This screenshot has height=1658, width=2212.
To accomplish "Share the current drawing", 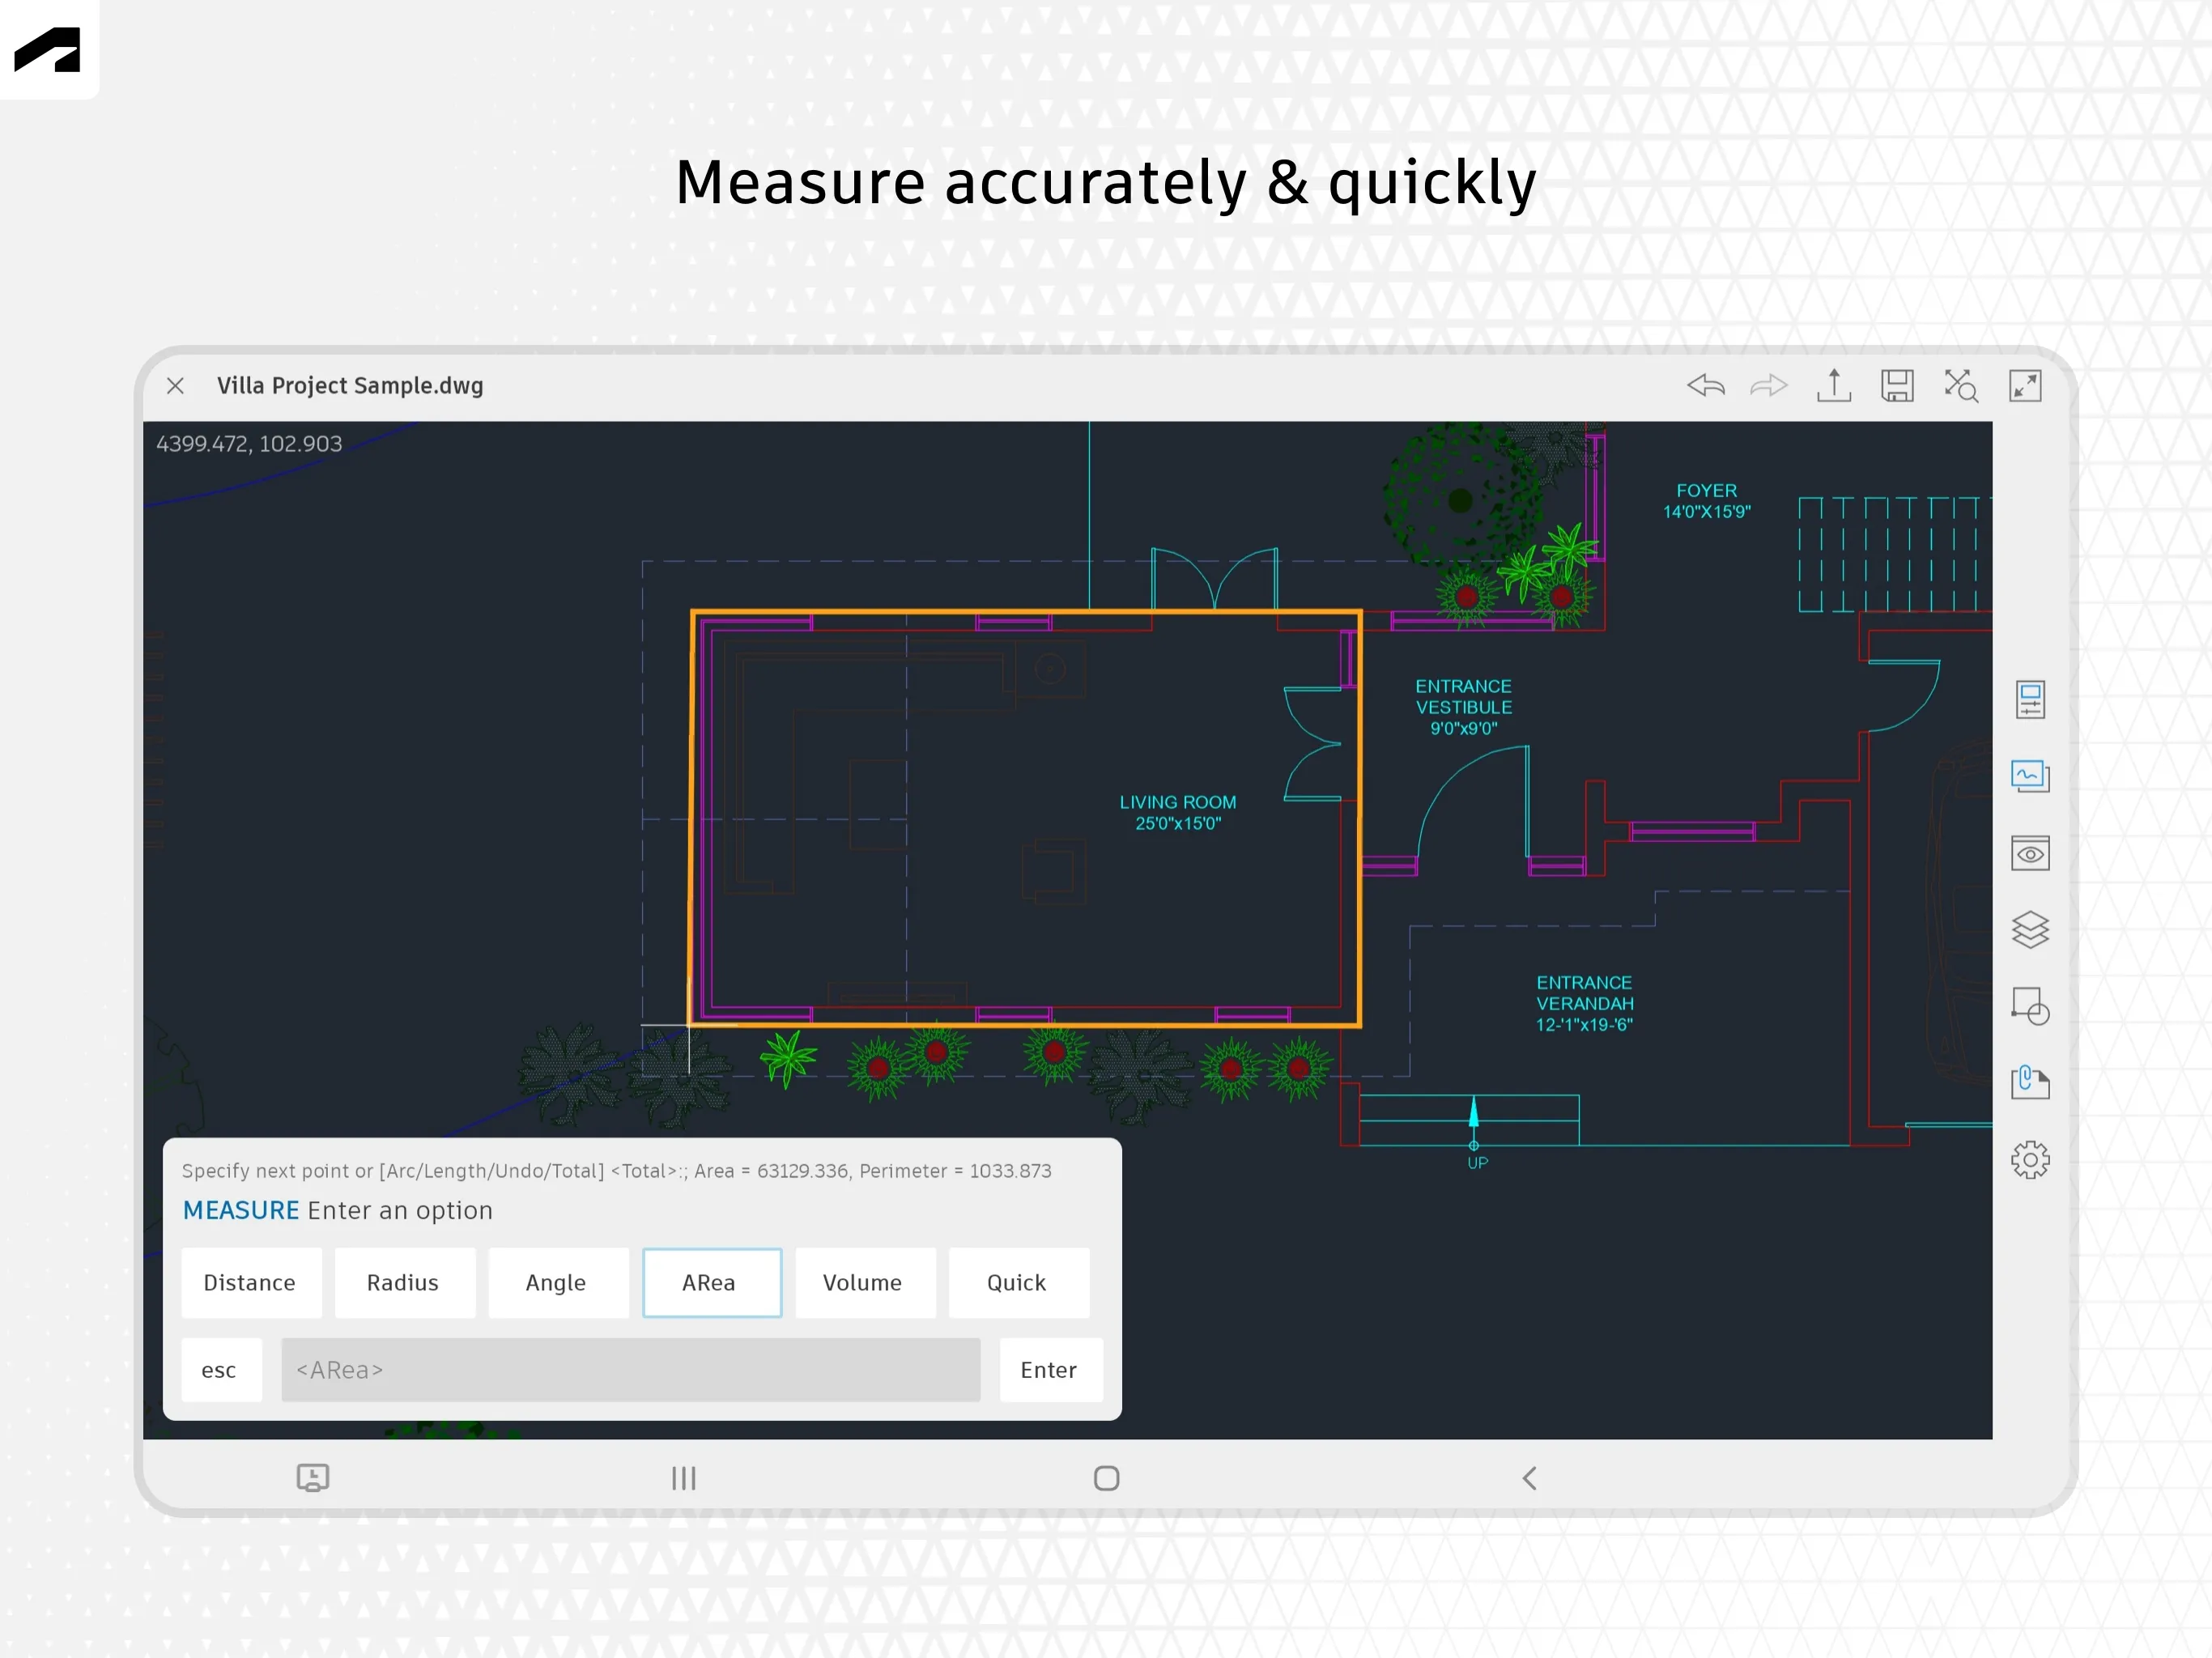I will pos(1833,386).
